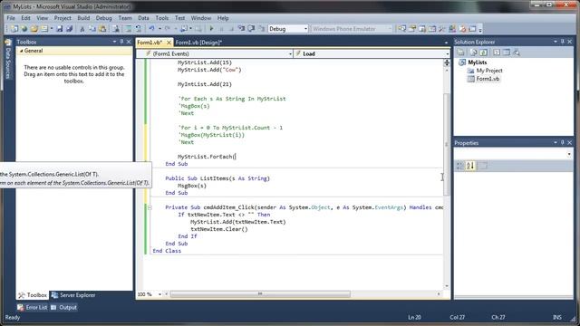
Task: Open the Add Item dropdown arrow
Action: coord(52,28)
